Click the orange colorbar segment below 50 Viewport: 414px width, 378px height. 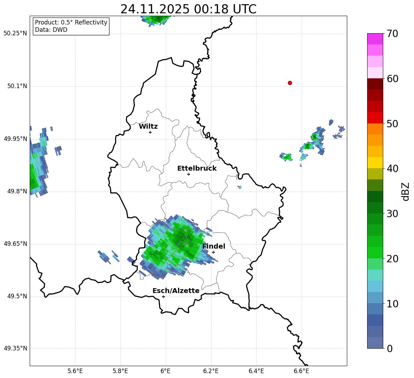pyautogui.click(x=375, y=129)
